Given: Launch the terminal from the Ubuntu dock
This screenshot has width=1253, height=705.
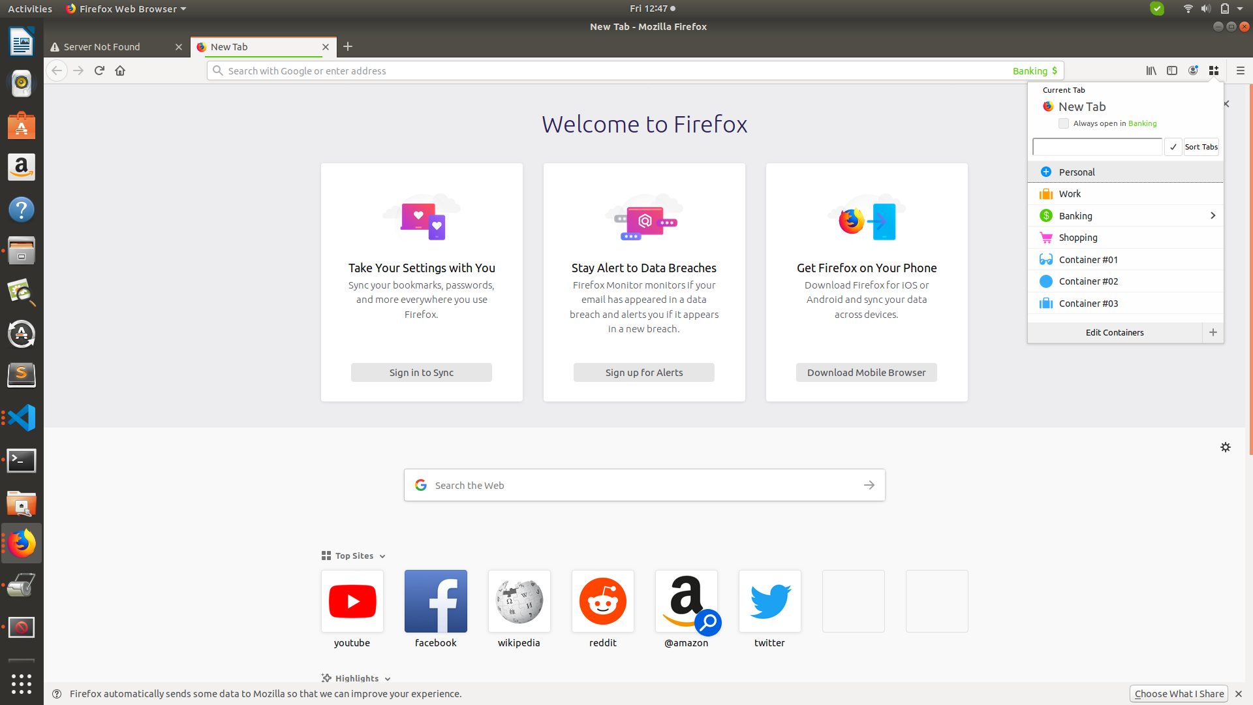Looking at the screenshot, I should pyautogui.click(x=22, y=460).
